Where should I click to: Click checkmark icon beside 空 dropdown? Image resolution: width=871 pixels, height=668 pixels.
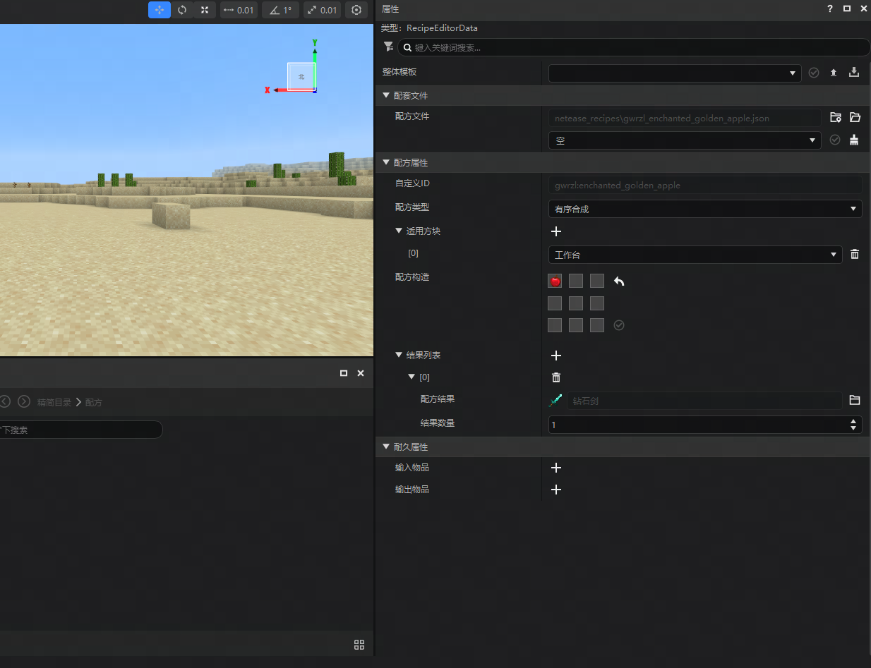point(835,140)
